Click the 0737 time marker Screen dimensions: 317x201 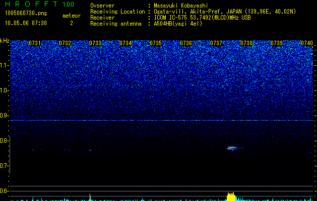[x=216, y=43]
